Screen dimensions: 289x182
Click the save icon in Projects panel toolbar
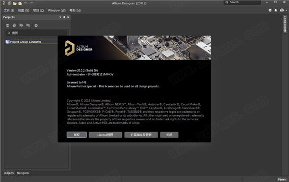(7, 25)
